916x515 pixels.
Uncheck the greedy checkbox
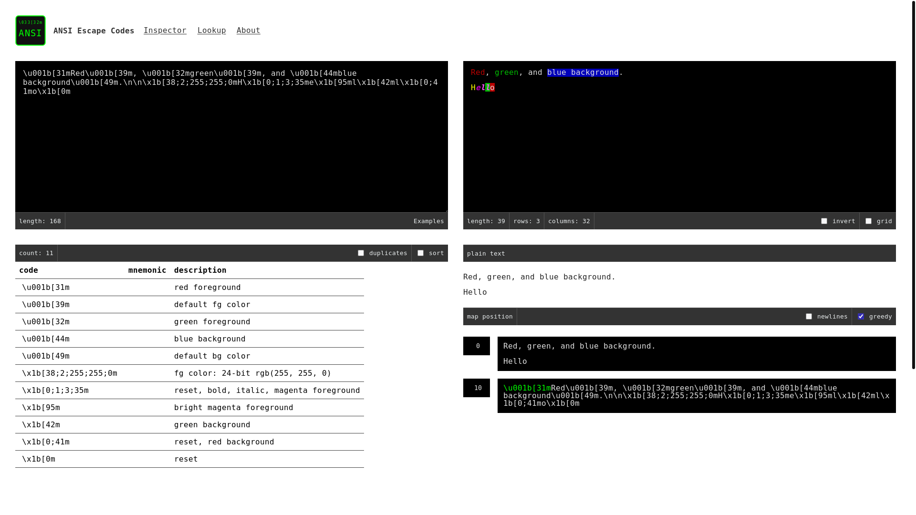pyautogui.click(x=861, y=317)
